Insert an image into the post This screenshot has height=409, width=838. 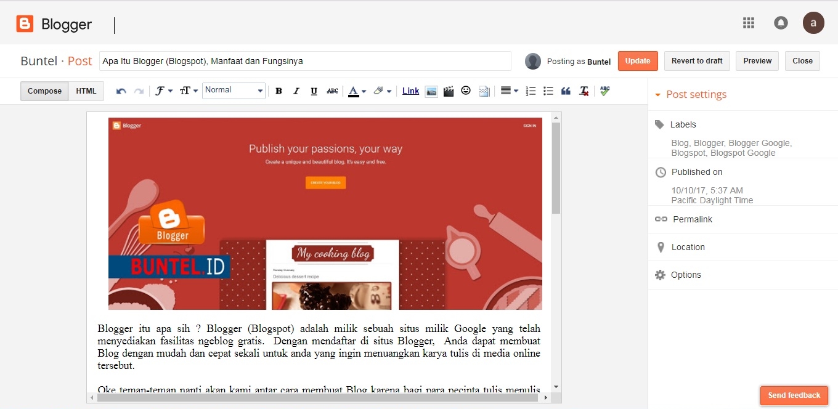[431, 91]
